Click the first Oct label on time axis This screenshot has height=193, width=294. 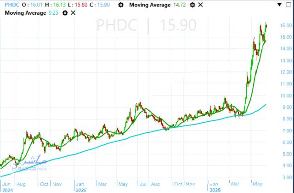(44, 184)
